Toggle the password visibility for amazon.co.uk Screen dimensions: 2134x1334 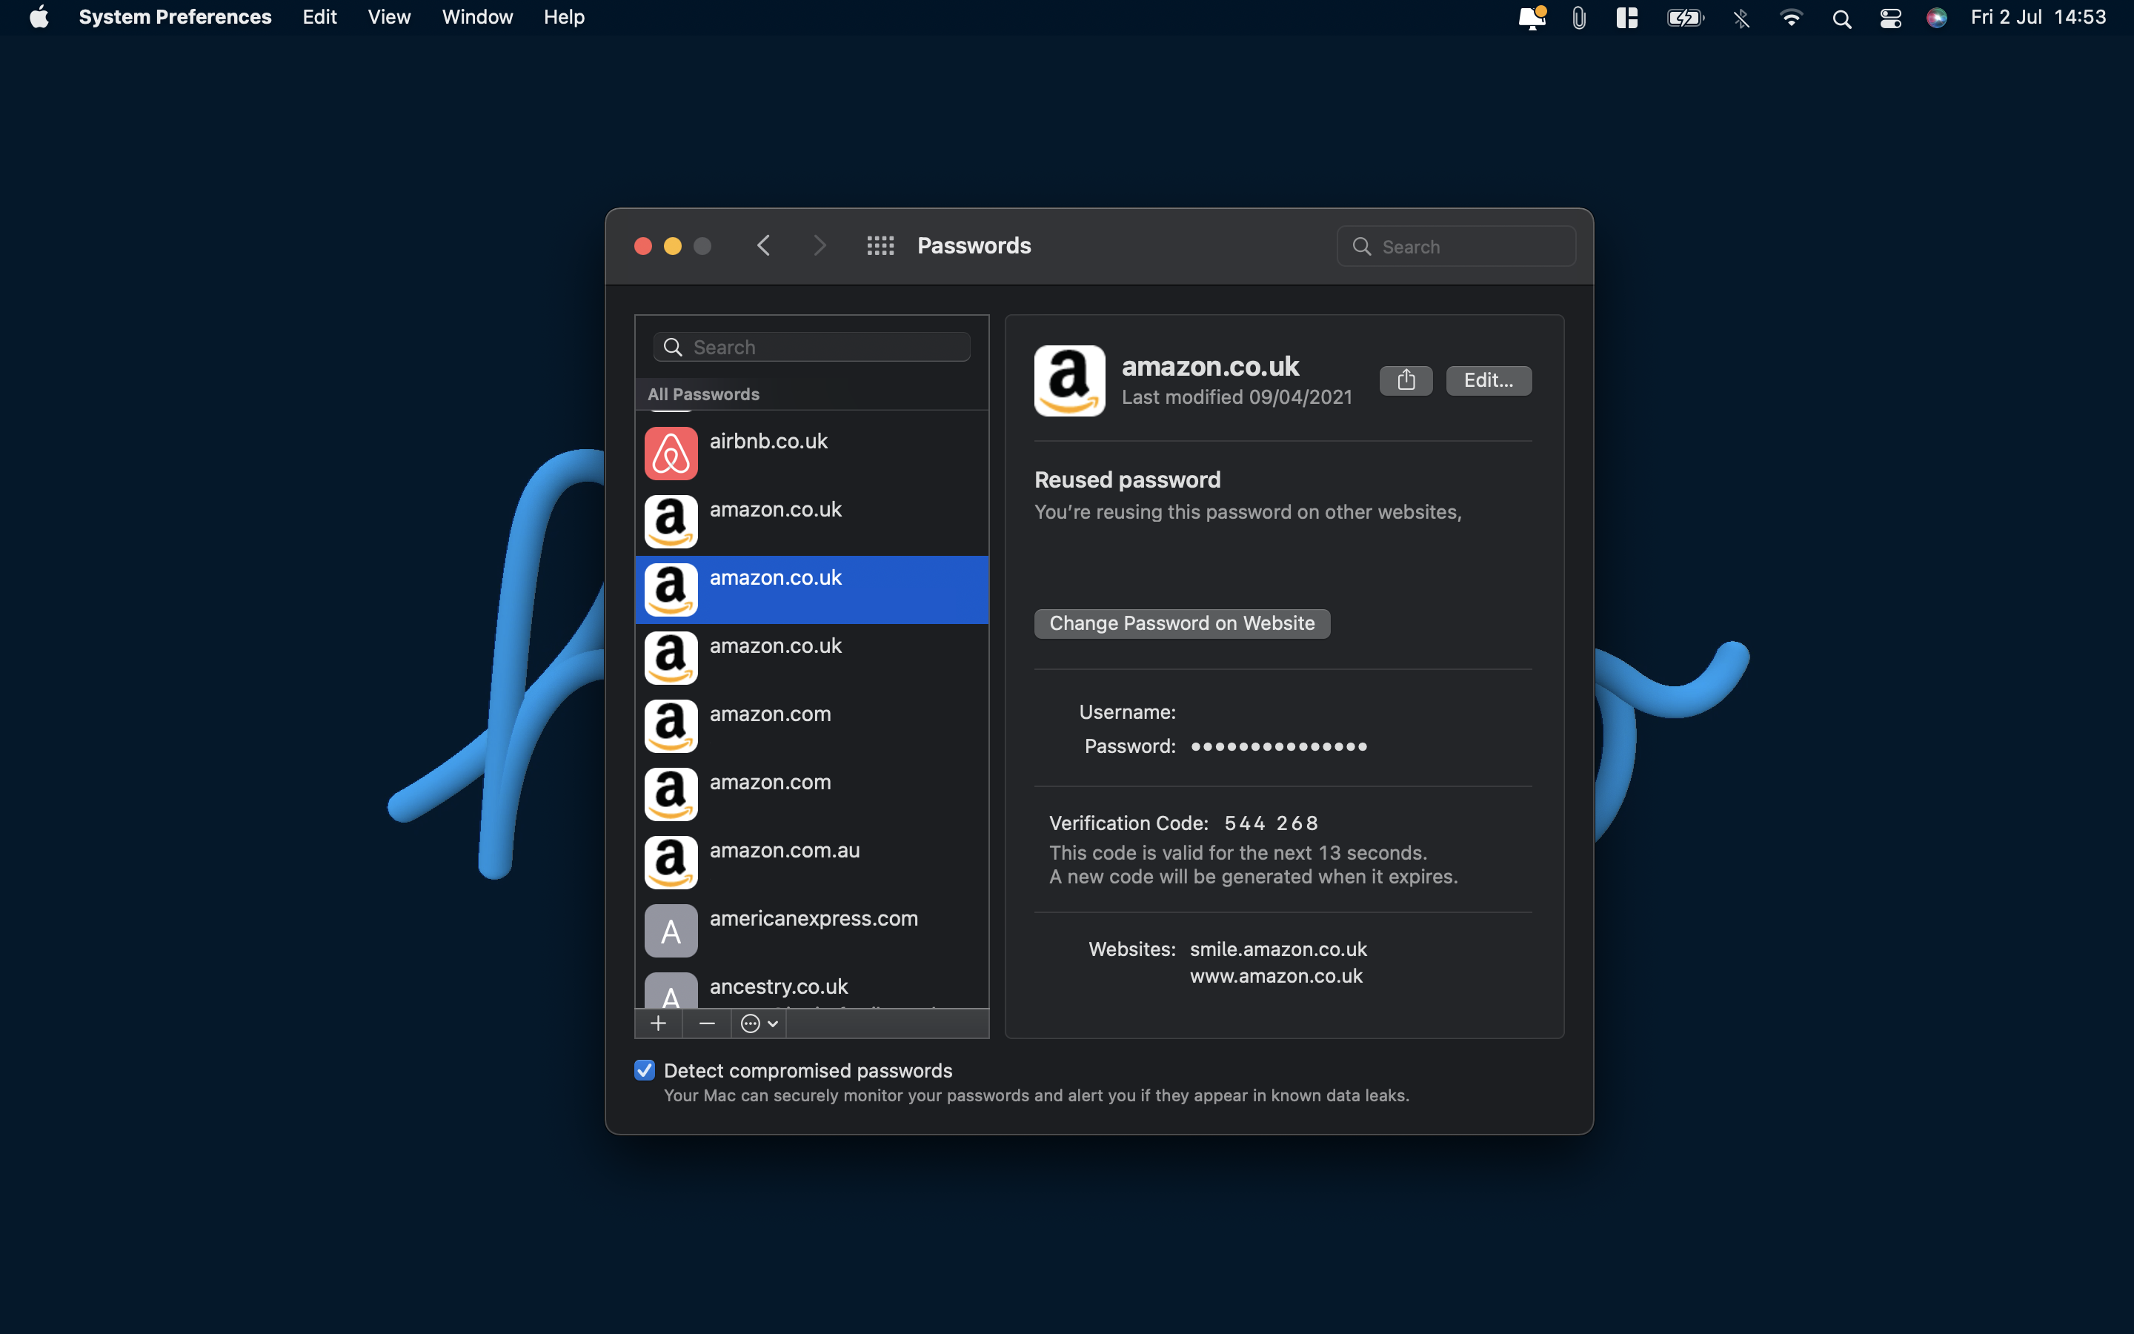pos(1278,746)
